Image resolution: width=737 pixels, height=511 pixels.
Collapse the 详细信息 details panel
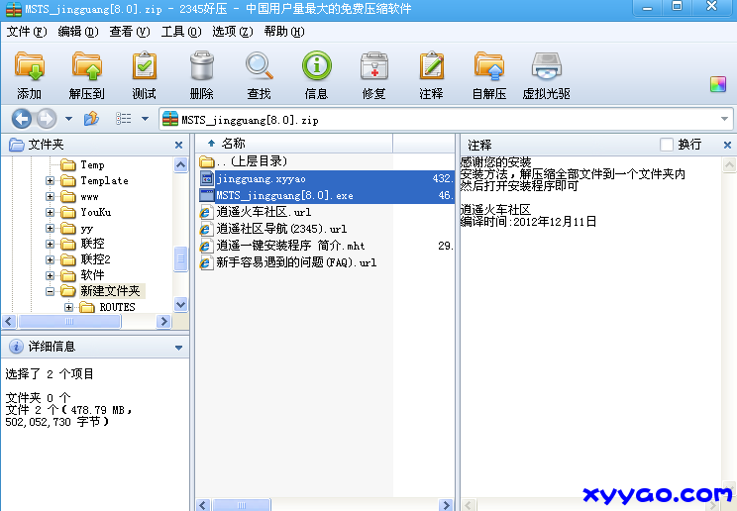tap(178, 348)
